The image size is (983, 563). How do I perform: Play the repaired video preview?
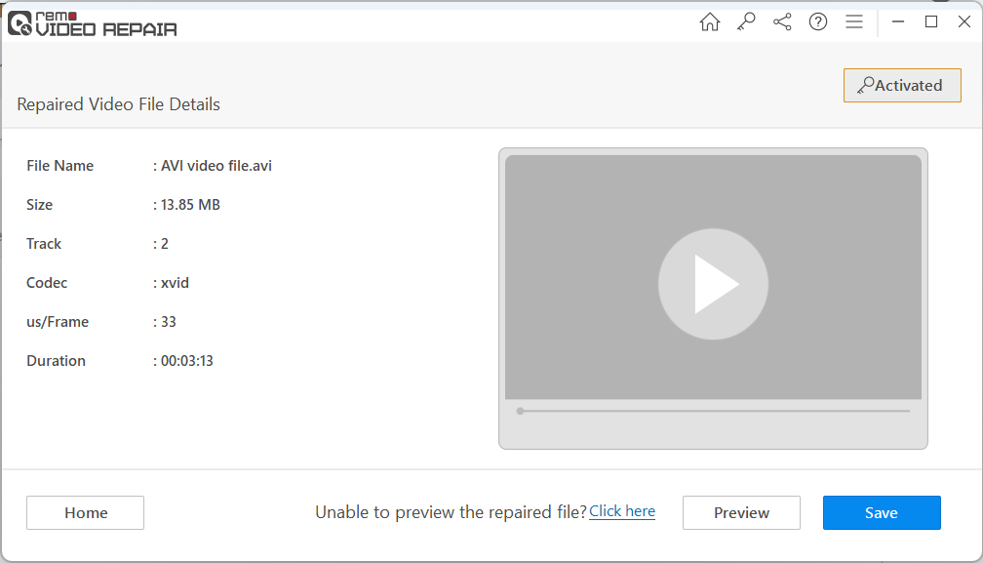[713, 284]
